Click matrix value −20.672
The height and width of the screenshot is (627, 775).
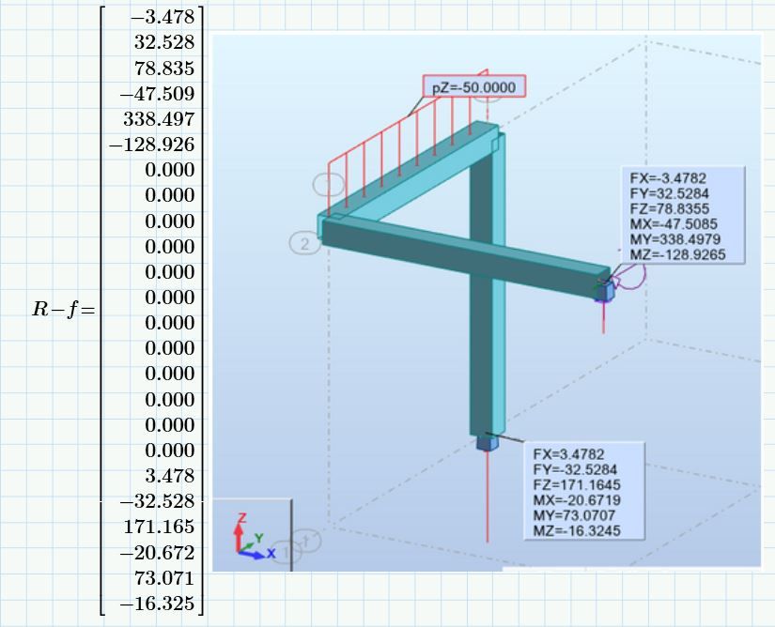pos(158,553)
